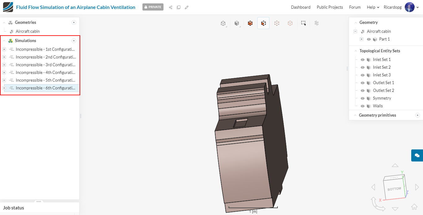Select Incompressible 4th Configuration simulation
The width and height of the screenshot is (423, 215).
[45, 73]
